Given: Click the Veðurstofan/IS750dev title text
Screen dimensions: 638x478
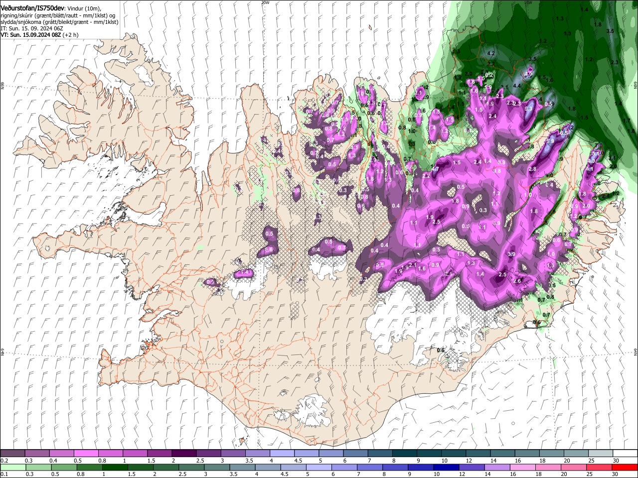Looking at the screenshot, I should point(32,8).
